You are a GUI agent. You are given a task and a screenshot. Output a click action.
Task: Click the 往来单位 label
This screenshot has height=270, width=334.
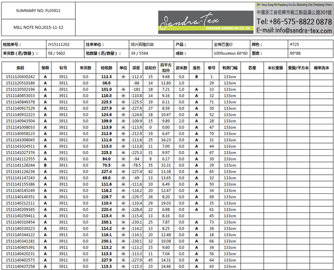click(95, 45)
